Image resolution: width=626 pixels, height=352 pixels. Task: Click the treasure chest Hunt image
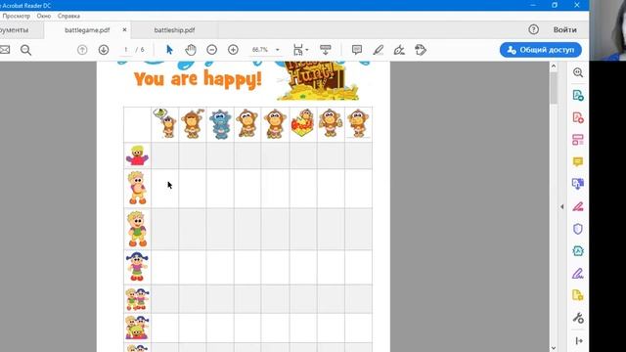point(318,80)
